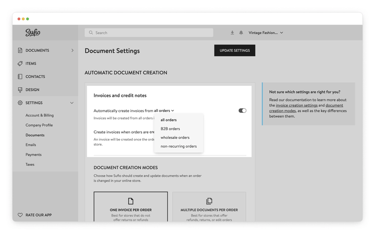Open Documents settings submenu item
The image size is (375, 234).
[x=35, y=135]
